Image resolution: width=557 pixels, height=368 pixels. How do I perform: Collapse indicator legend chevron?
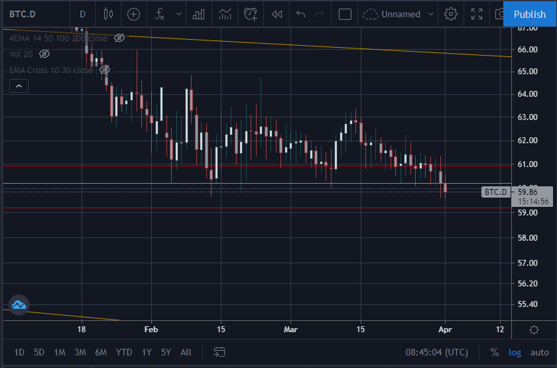click(x=19, y=86)
